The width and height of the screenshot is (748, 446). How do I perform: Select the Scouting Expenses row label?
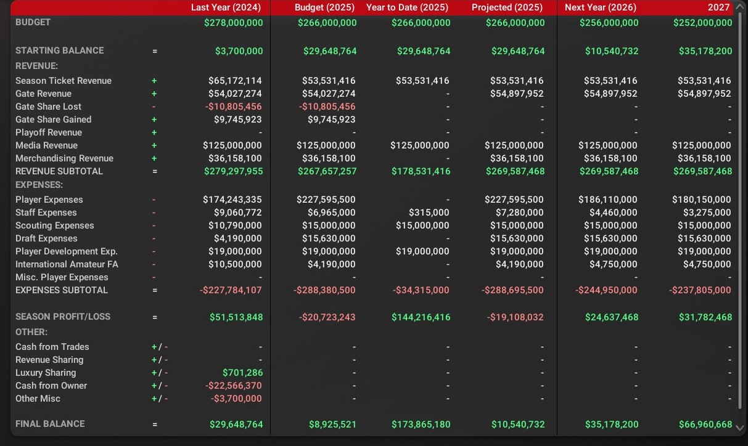(55, 225)
